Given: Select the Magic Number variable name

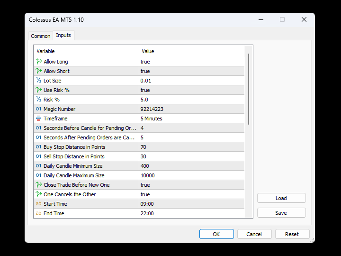Looking at the screenshot, I should [59, 109].
